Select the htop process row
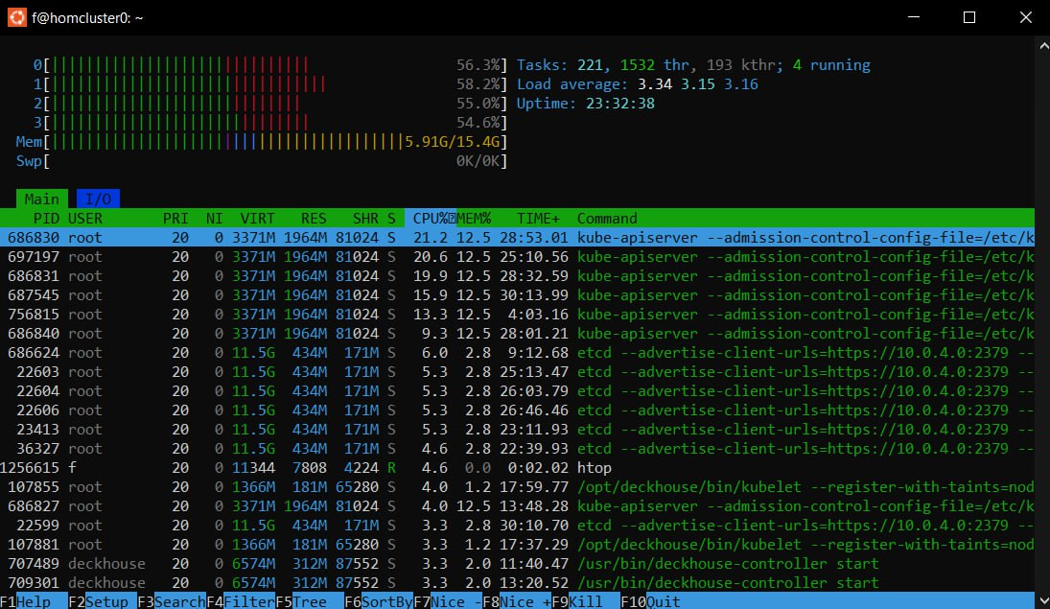The height and width of the screenshot is (609, 1050). click(x=517, y=468)
